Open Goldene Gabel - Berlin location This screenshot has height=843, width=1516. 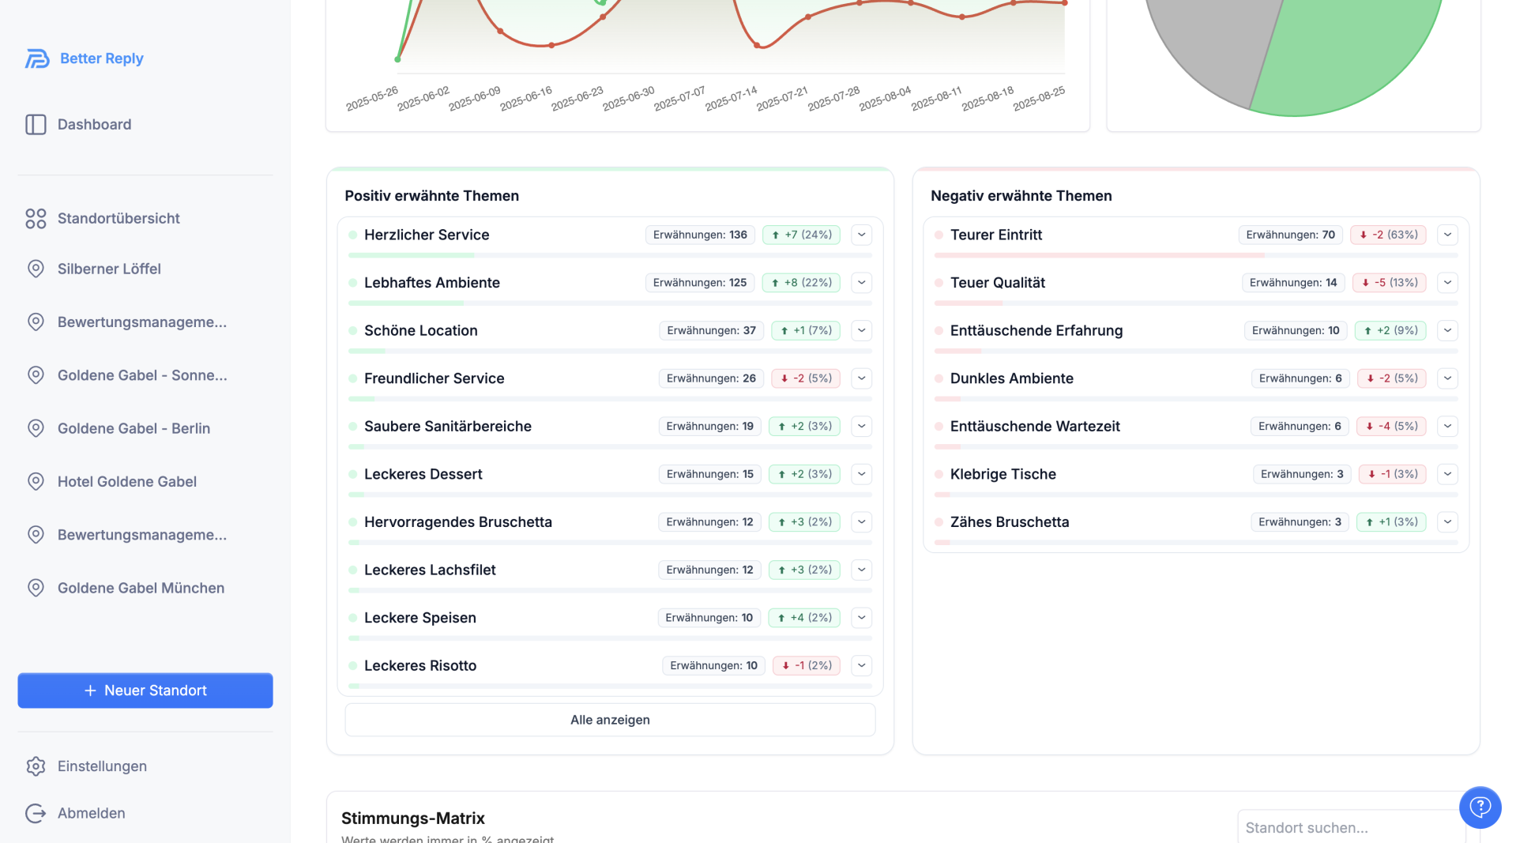click(x=134, y=428)
